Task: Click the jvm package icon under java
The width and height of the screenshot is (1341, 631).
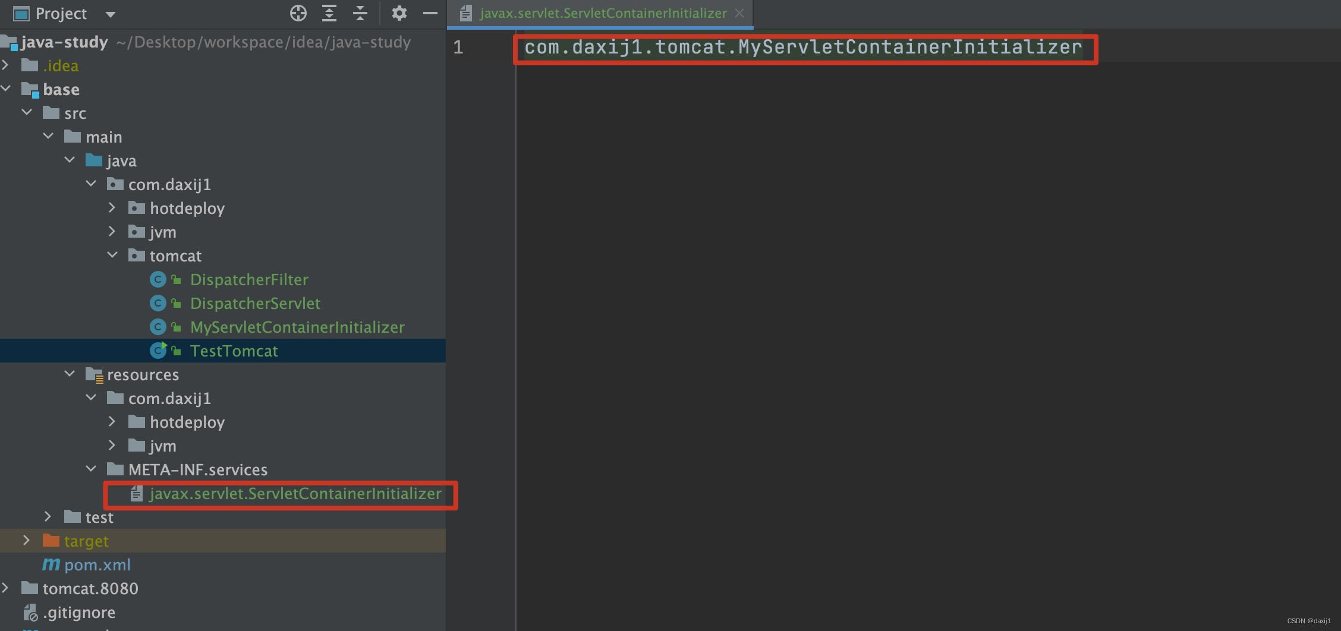Action: [137, 231]
